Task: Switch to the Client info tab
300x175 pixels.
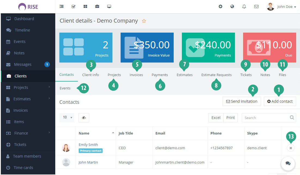Action: click(90, 75)
